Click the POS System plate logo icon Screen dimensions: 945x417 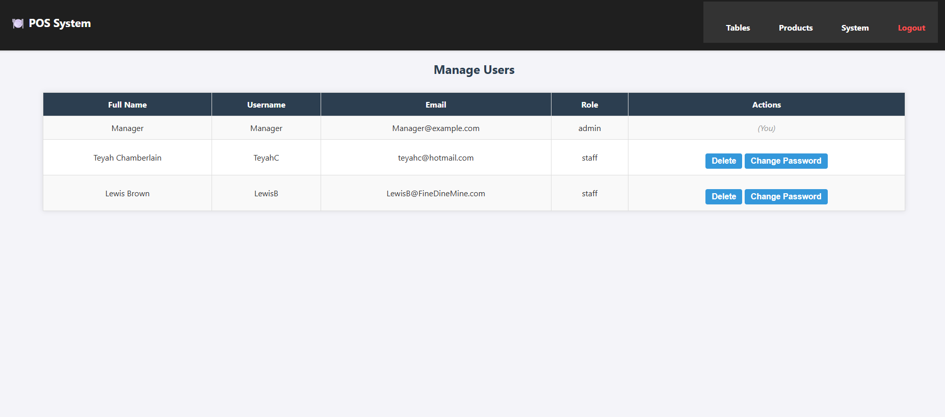(18, 23)
